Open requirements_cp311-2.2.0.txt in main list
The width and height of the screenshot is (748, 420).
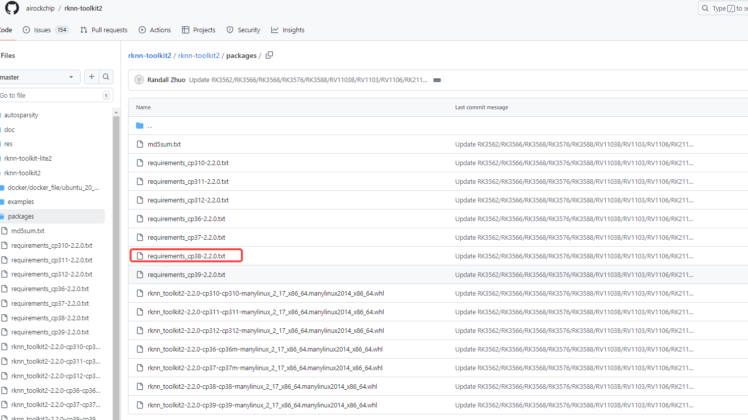188,181
